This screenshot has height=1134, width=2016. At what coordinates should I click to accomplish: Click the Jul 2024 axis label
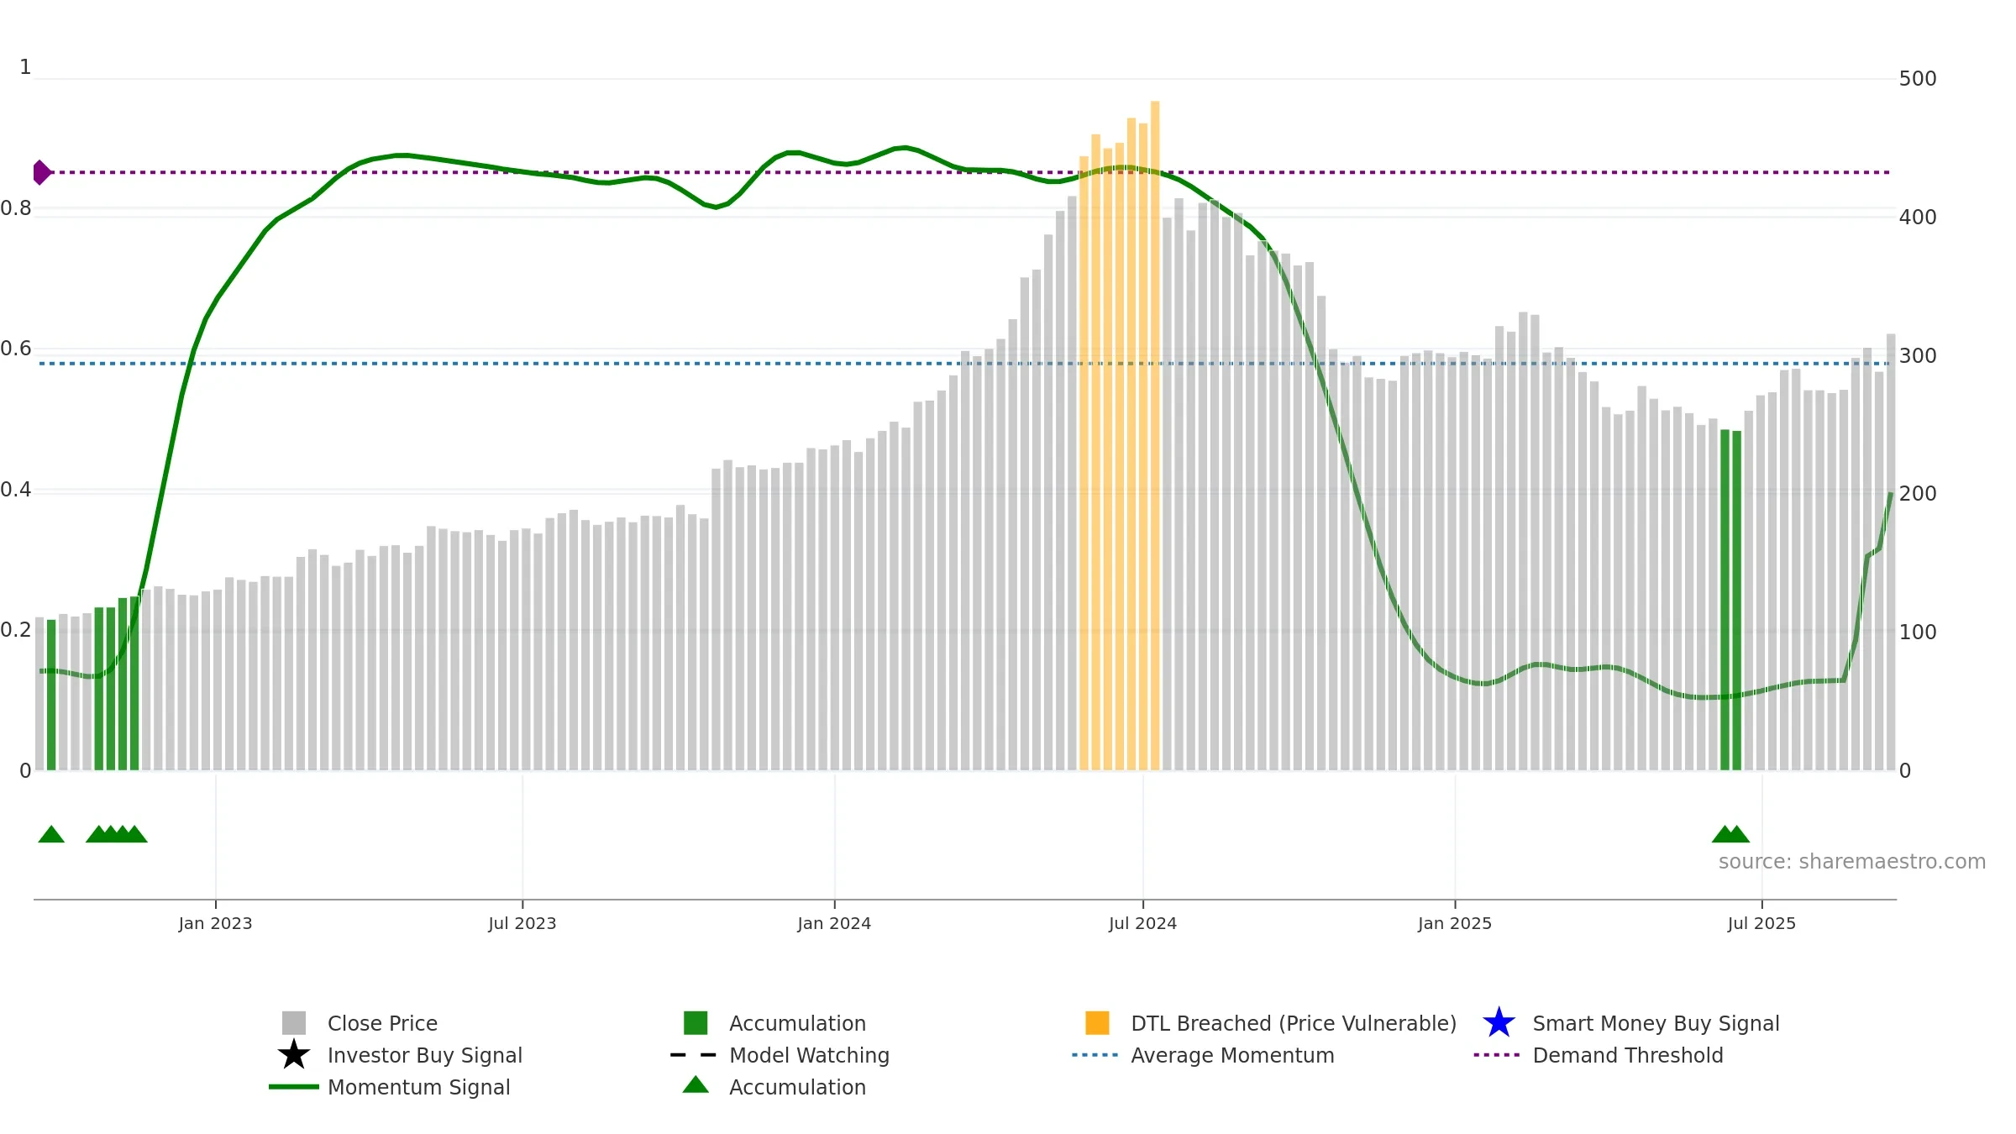1142,923
